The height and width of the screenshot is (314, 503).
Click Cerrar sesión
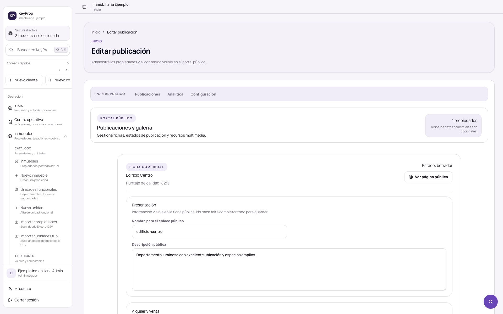point(38,300)
